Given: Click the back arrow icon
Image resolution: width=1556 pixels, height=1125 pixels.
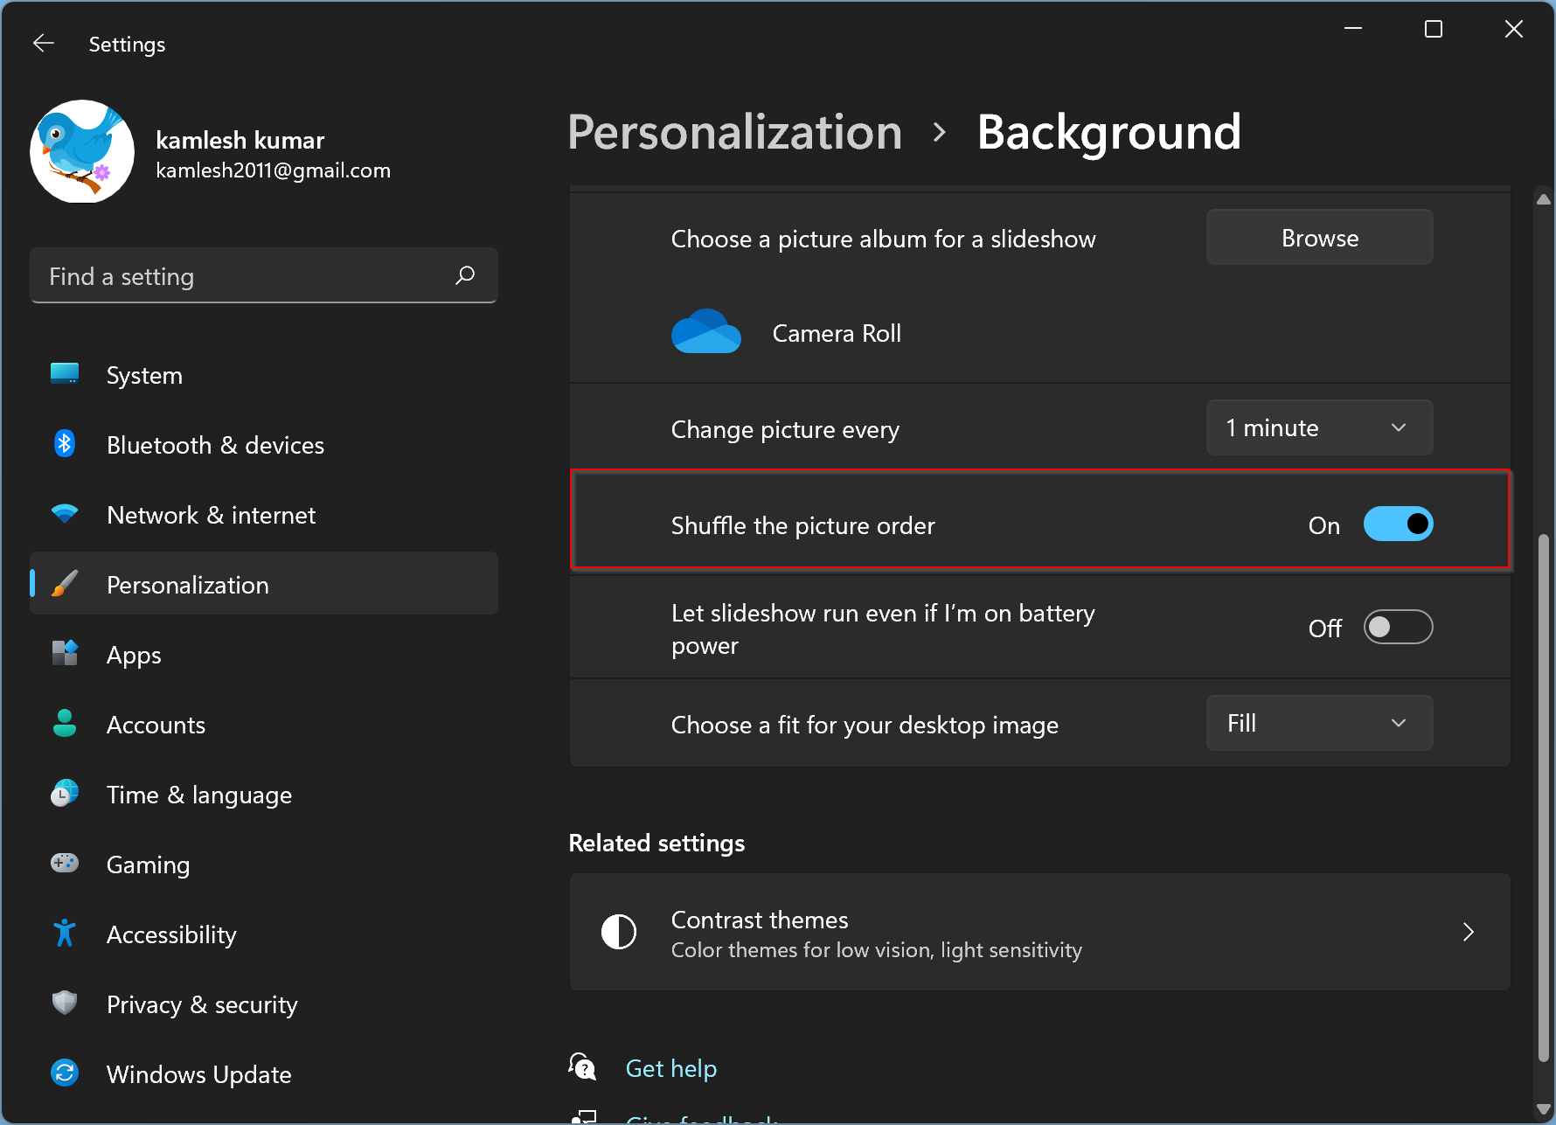Looking at the screenshot, I should pyautogui.click(x=44, y=43).
